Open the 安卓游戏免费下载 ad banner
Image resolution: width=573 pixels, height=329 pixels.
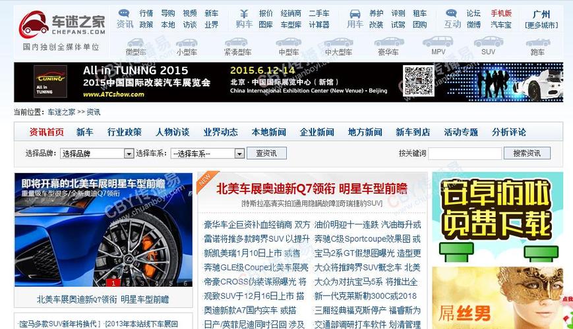(x=497, y=217)
